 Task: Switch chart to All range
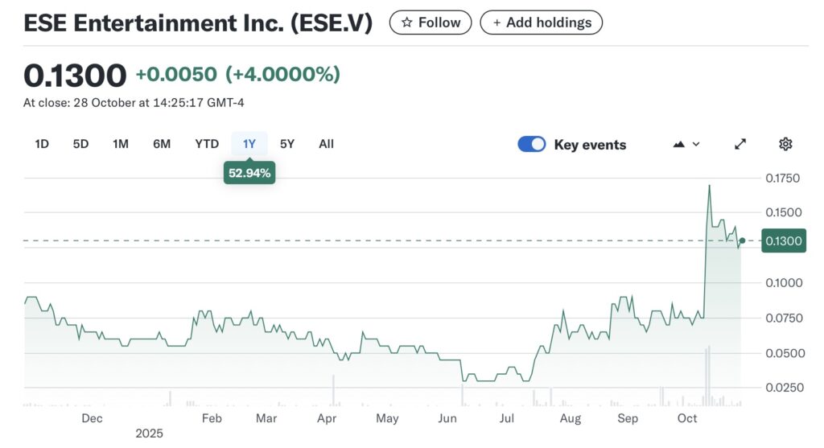tap(326, 144)
